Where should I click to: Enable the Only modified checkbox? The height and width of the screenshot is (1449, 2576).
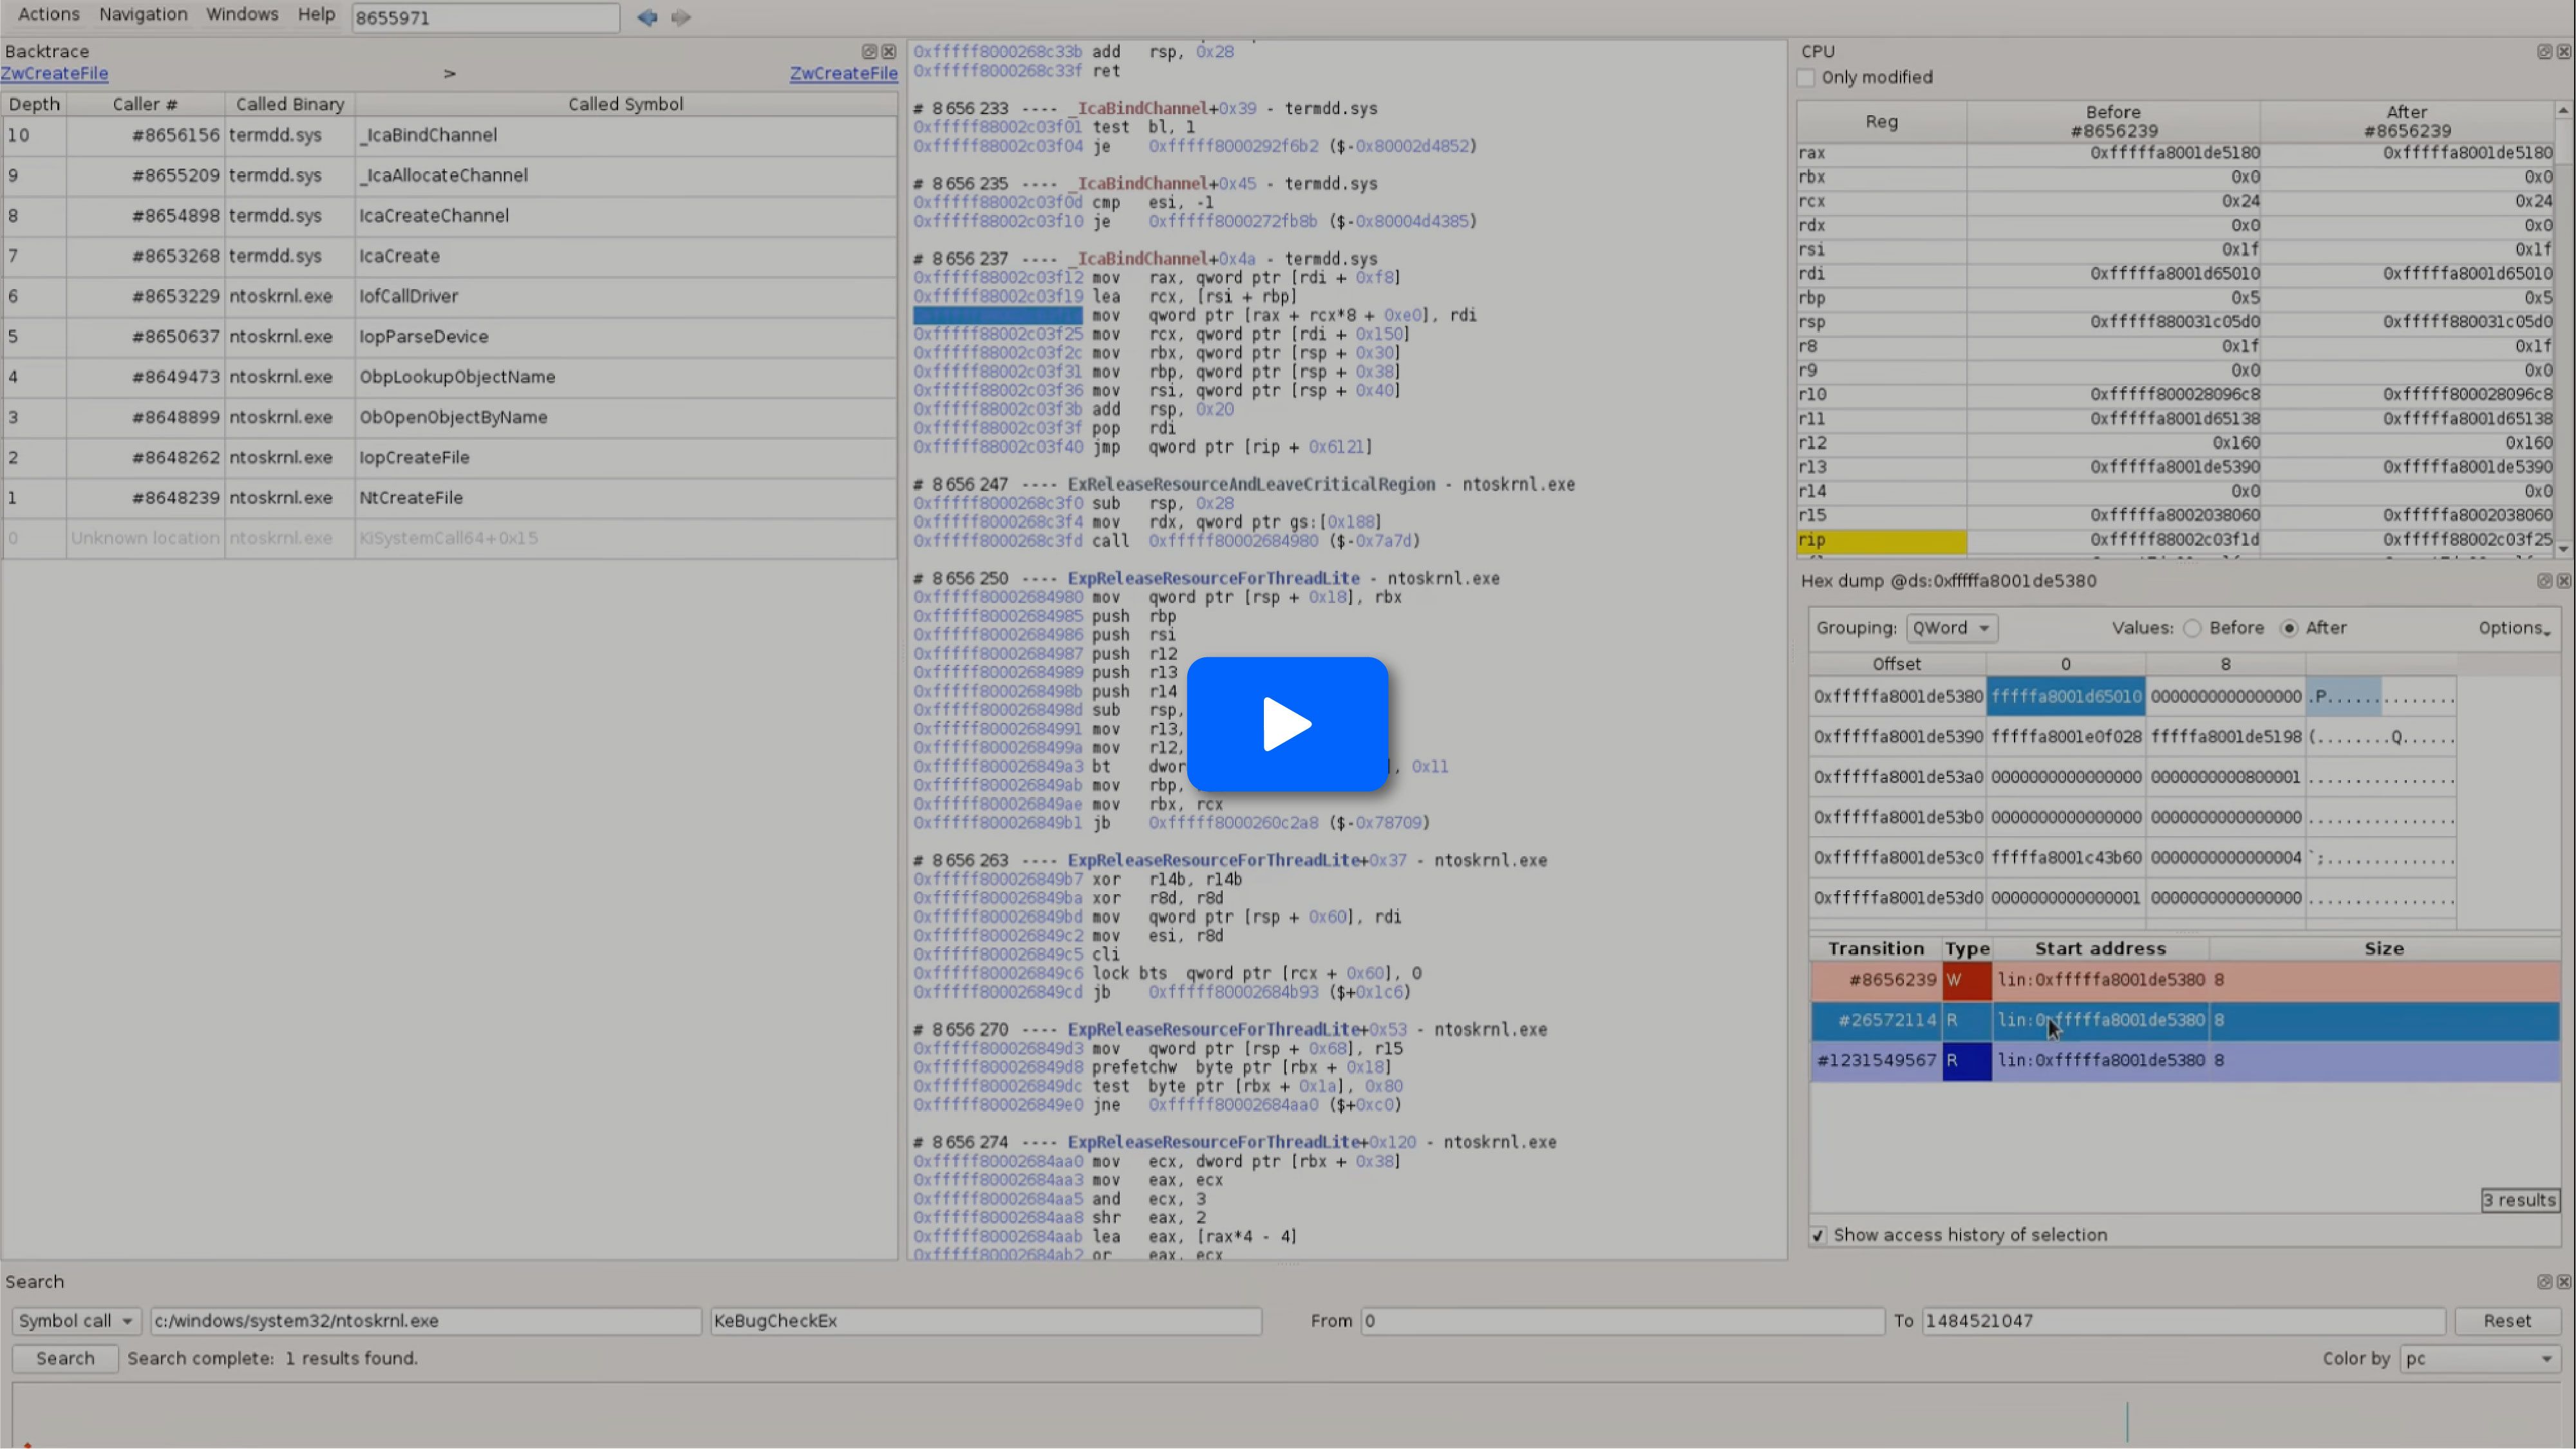click(x=1806, y=77)
